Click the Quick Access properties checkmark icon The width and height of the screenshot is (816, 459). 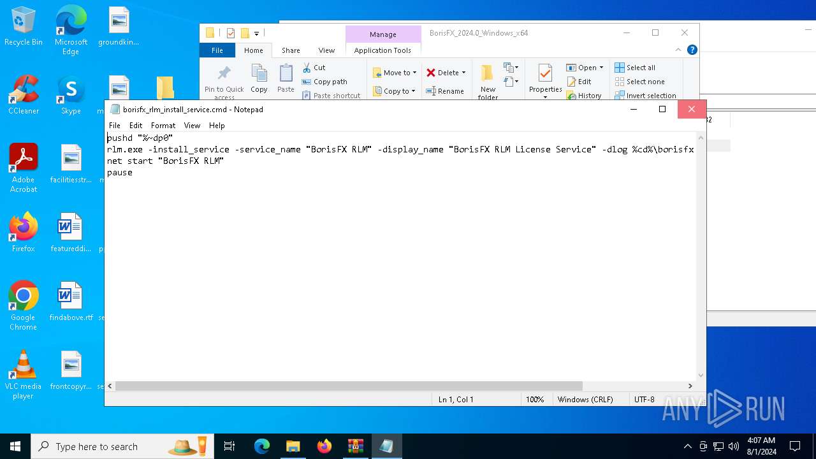(x=231, y=33)
